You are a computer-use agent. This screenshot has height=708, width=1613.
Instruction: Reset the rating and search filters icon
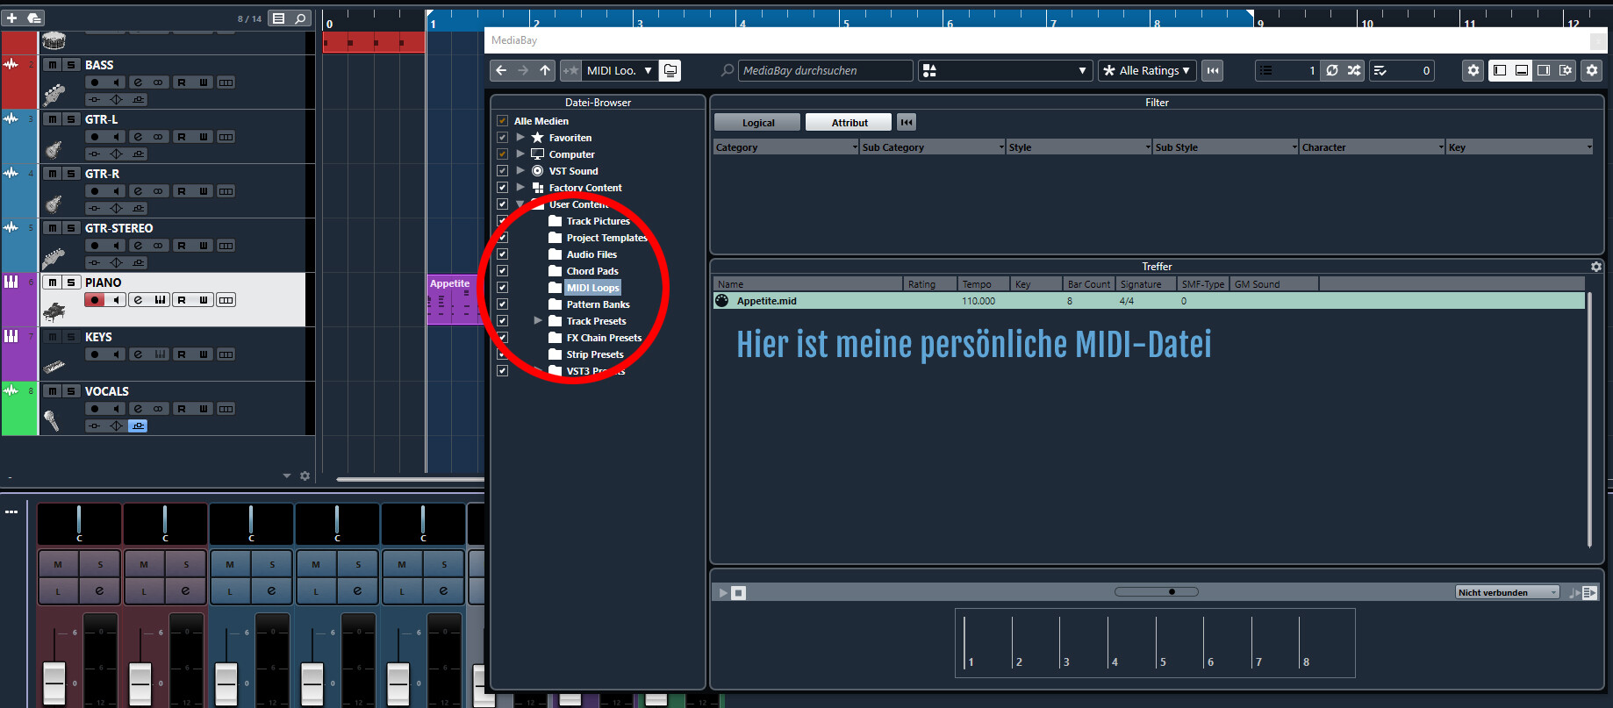[x=1213, y=70]
